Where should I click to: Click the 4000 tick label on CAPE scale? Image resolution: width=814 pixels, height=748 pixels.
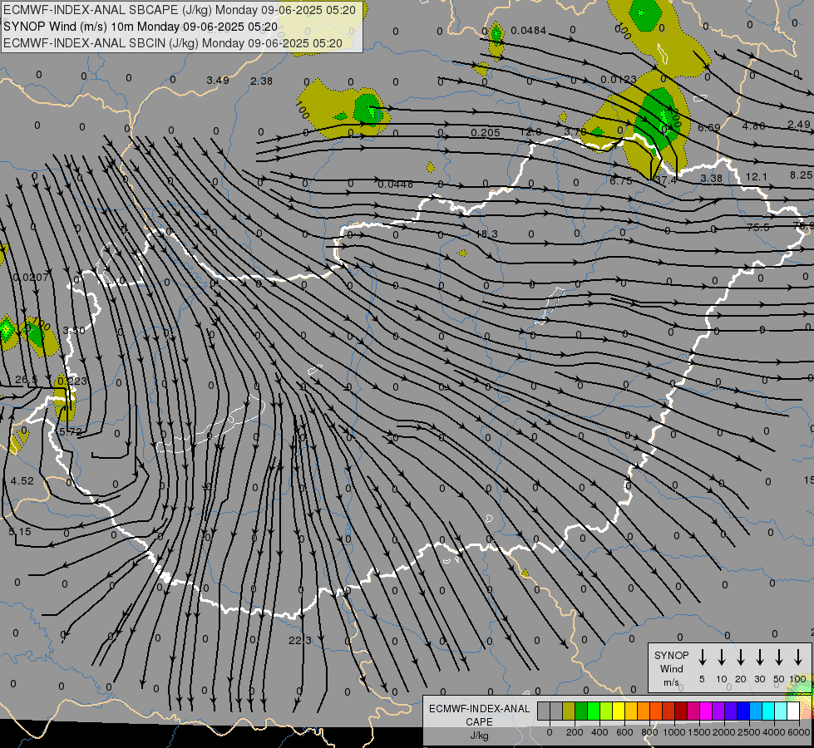point(774,732)
